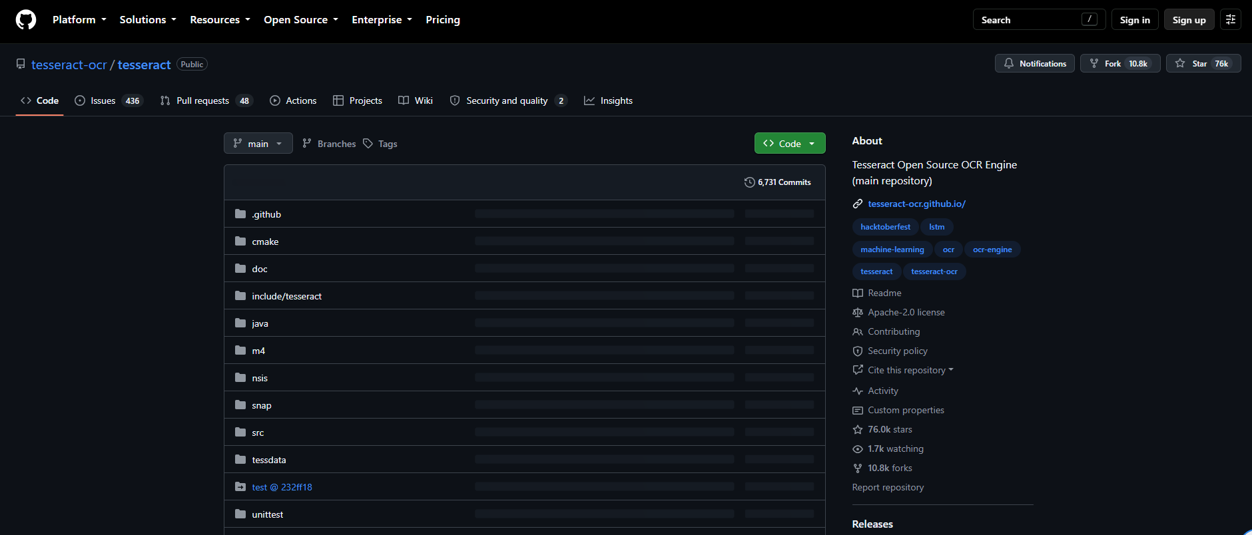Go to the Pricing page
The width and height of the screenshot is (1252, 535).
click(443, 20)
